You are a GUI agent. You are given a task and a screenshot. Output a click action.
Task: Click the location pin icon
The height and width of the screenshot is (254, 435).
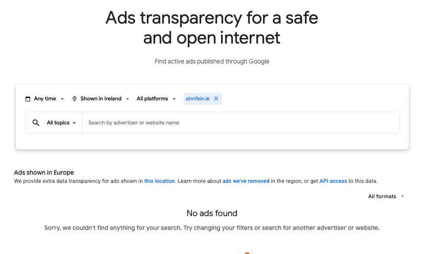74,99
